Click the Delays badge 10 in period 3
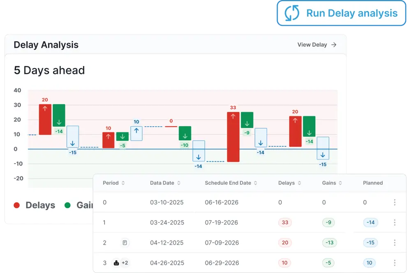 pos(285,263)
